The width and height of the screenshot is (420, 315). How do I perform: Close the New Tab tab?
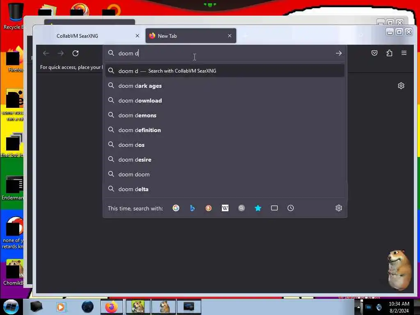(230, 36)
